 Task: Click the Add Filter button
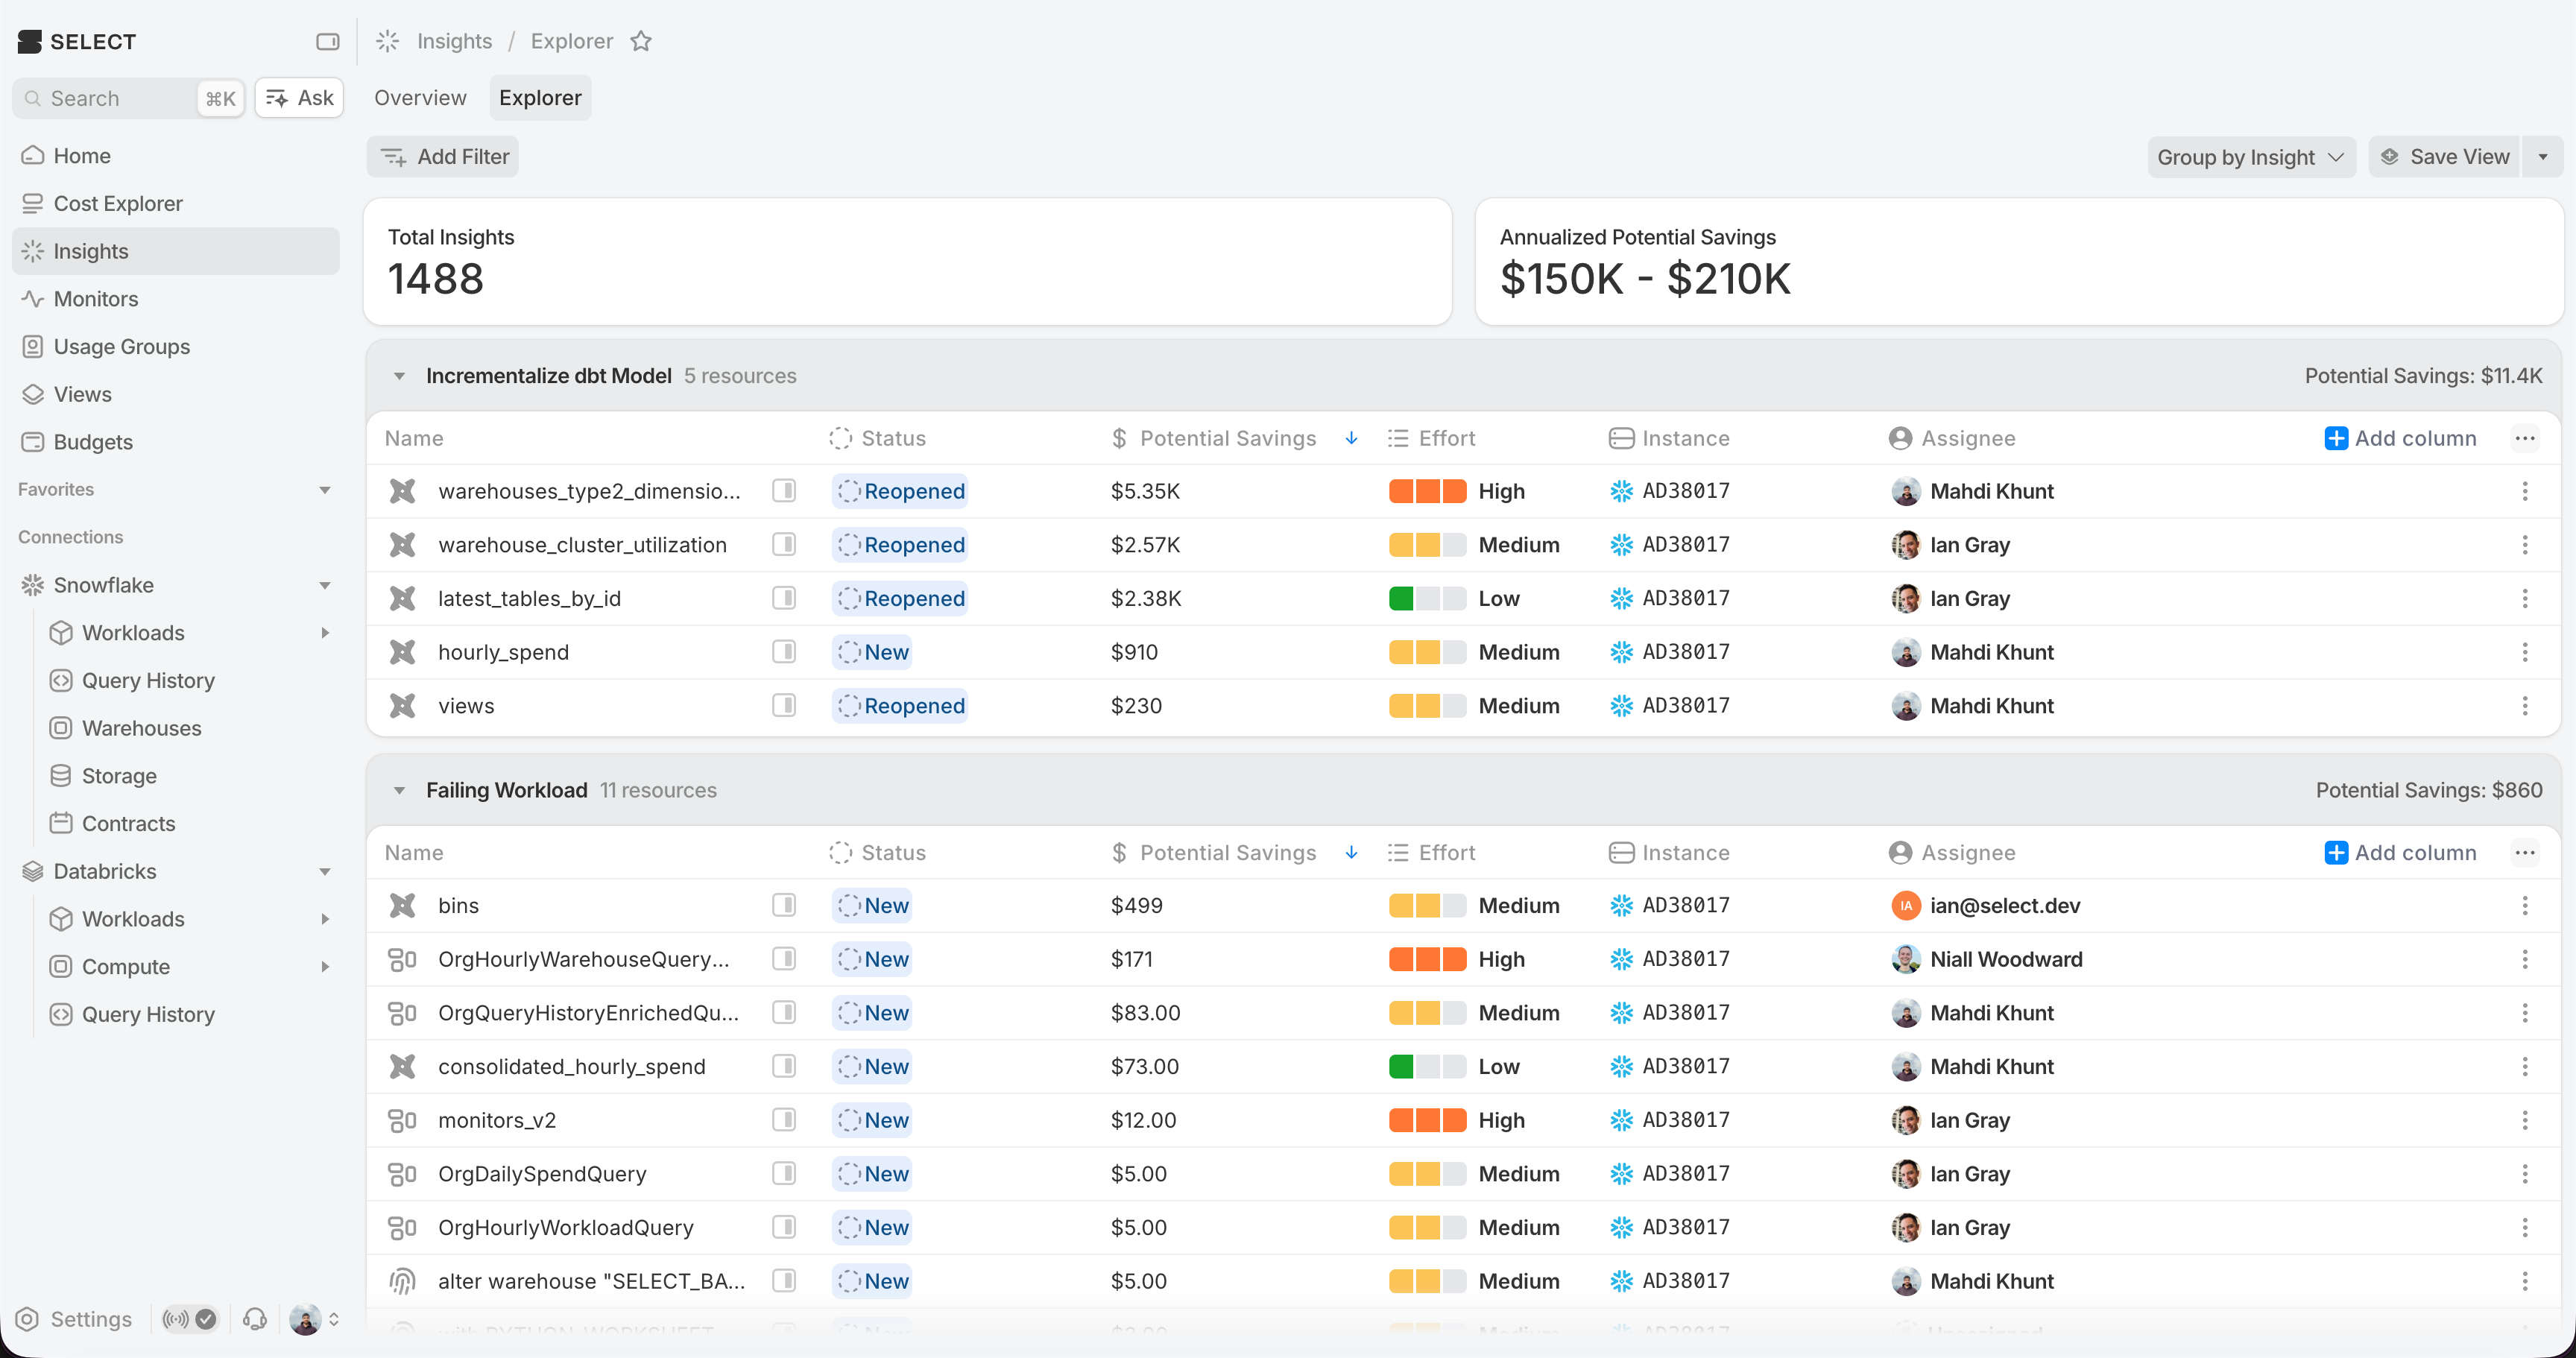pyautogui.click(x=443, y=157)
